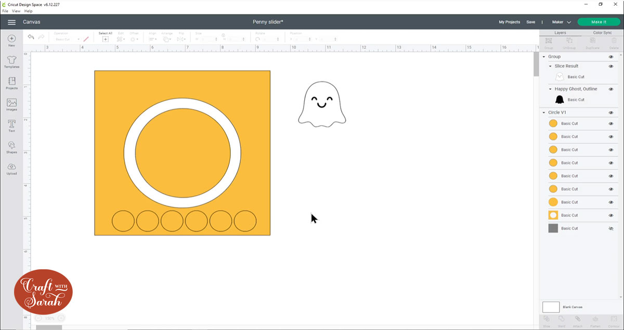Open the Templates tool in left sidebar

[11, 61]
